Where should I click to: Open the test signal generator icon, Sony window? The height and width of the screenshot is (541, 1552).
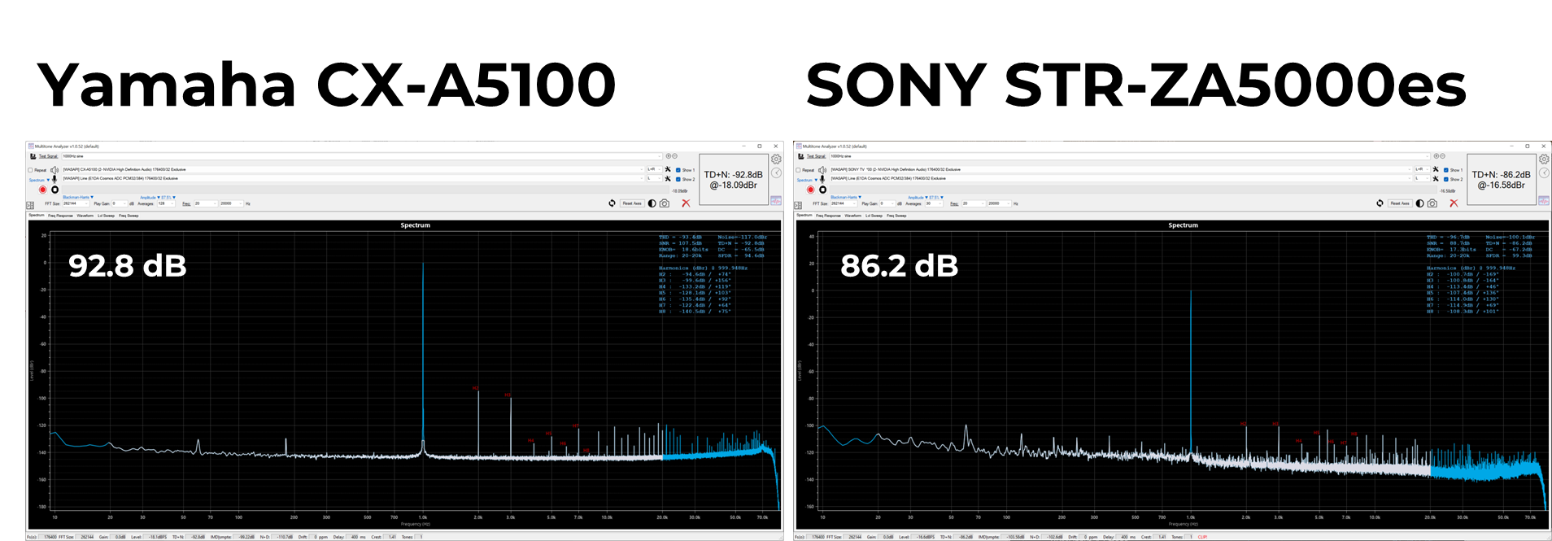[801, 156]
